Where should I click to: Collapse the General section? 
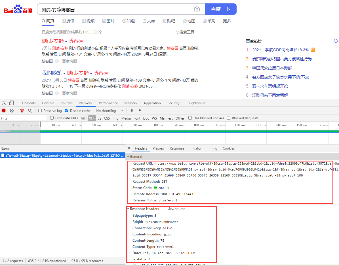click(x=128, y=157)
